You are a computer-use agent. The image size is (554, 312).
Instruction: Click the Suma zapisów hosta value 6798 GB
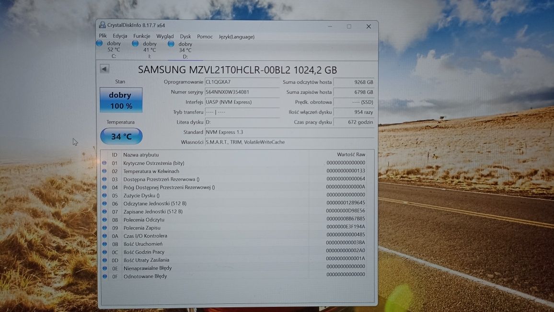(x=354, y=92)
